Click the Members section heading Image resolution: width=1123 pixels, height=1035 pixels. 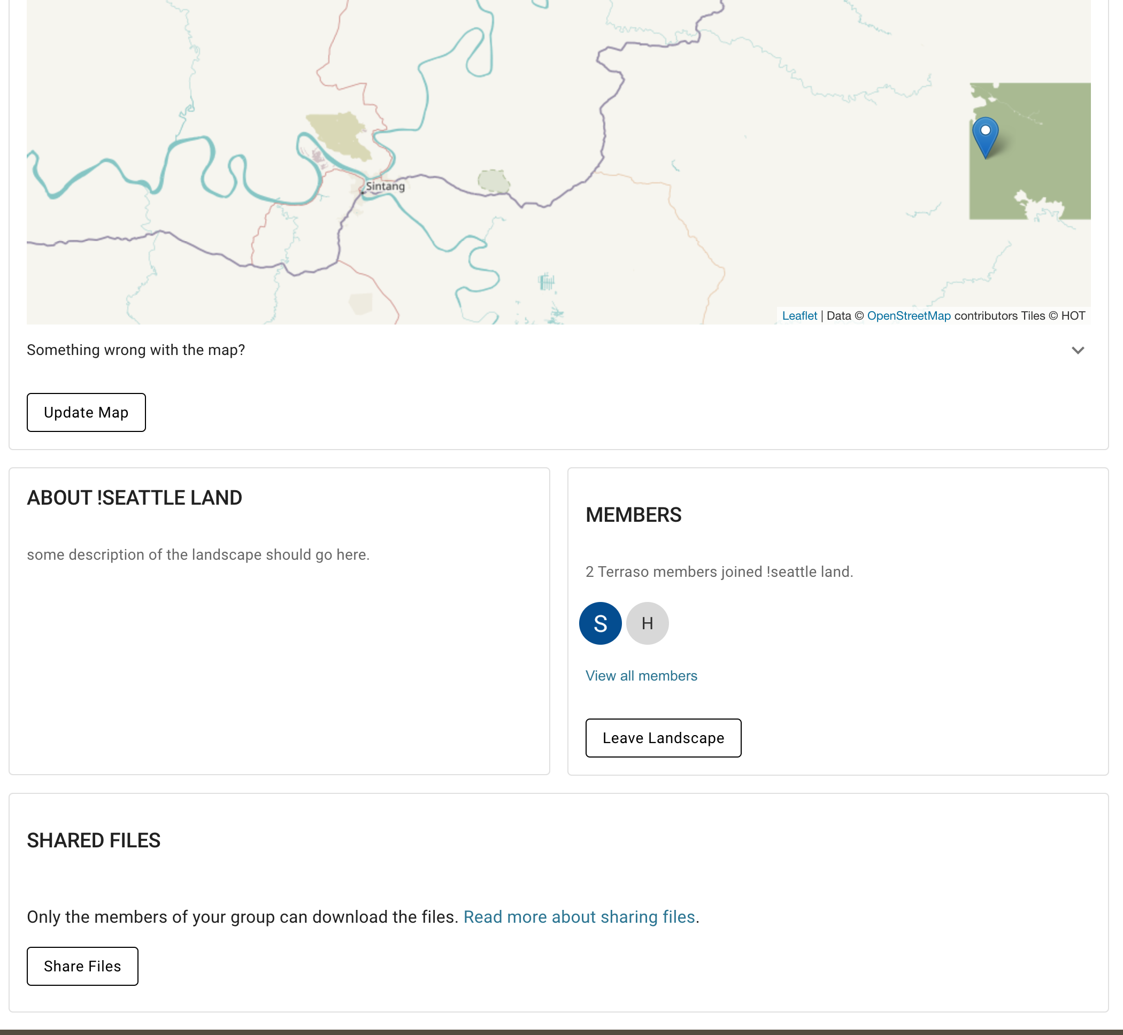pyautogui.click(x=634, y=515)
